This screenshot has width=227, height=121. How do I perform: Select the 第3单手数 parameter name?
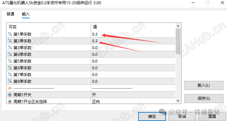(x=22, y=48)
